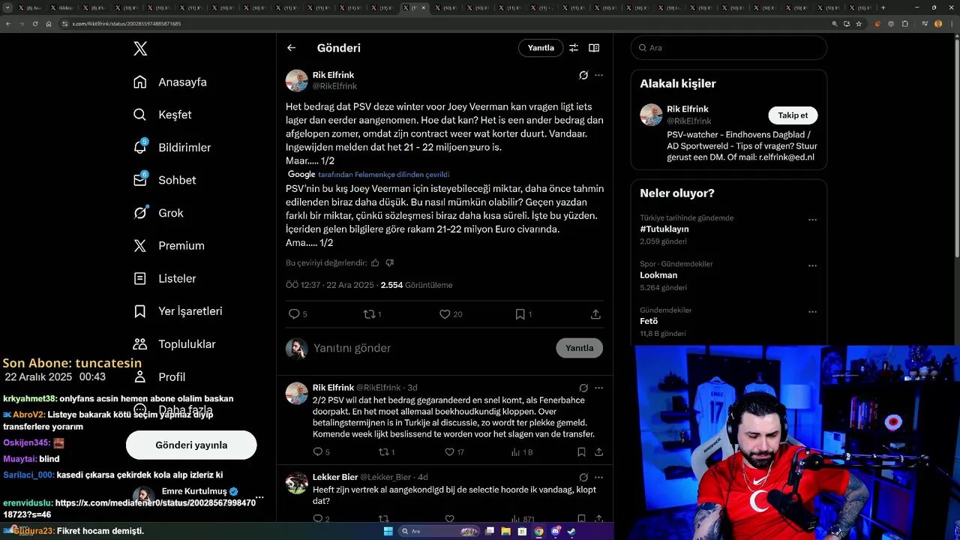Open the Lekker Bier profile name

[x=335, y=477]
